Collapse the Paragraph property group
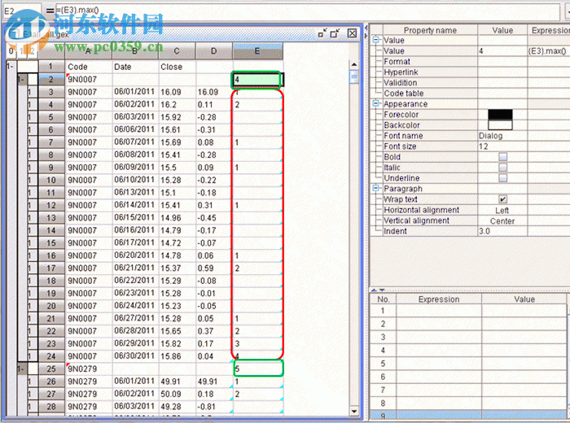Image resolution: width=570 pixels, height=423 pixels. pos(376,189)
